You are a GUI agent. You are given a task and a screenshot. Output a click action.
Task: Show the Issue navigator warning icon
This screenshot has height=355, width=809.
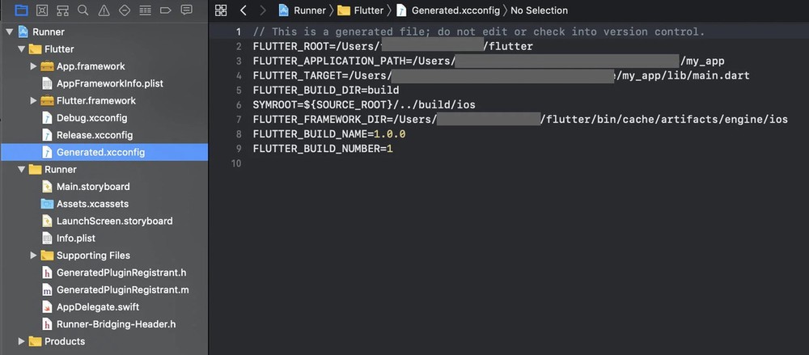[104, 11]
